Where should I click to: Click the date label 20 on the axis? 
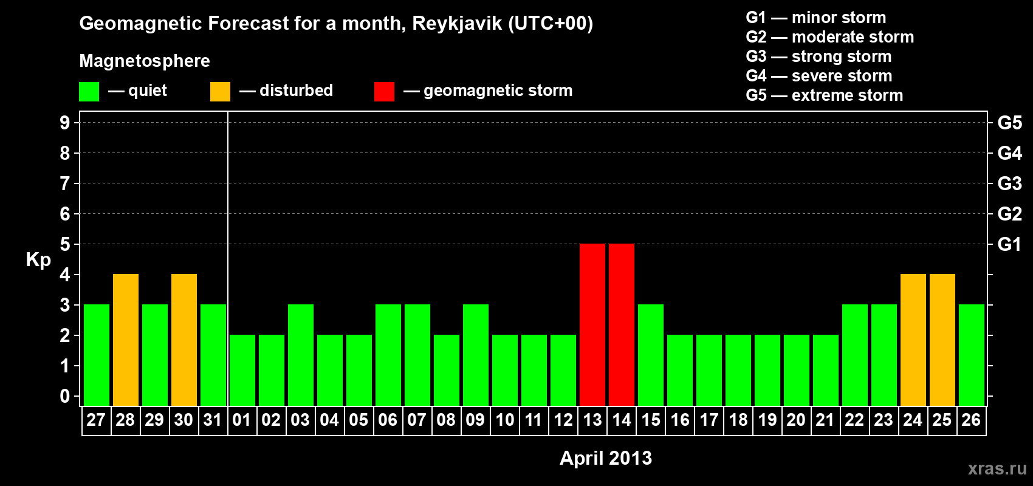coord(796,420)
